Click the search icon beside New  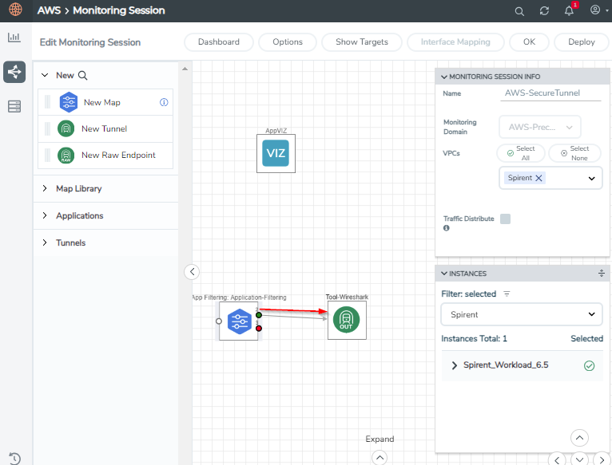83,75
